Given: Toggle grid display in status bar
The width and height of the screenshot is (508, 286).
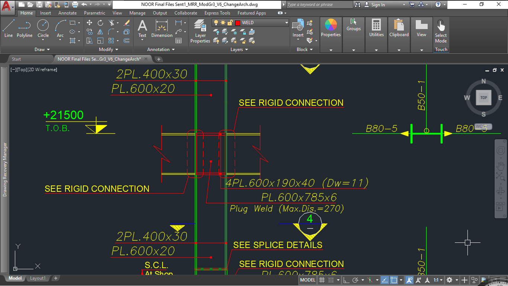Looking at the screenshot, I should point(322,280).
